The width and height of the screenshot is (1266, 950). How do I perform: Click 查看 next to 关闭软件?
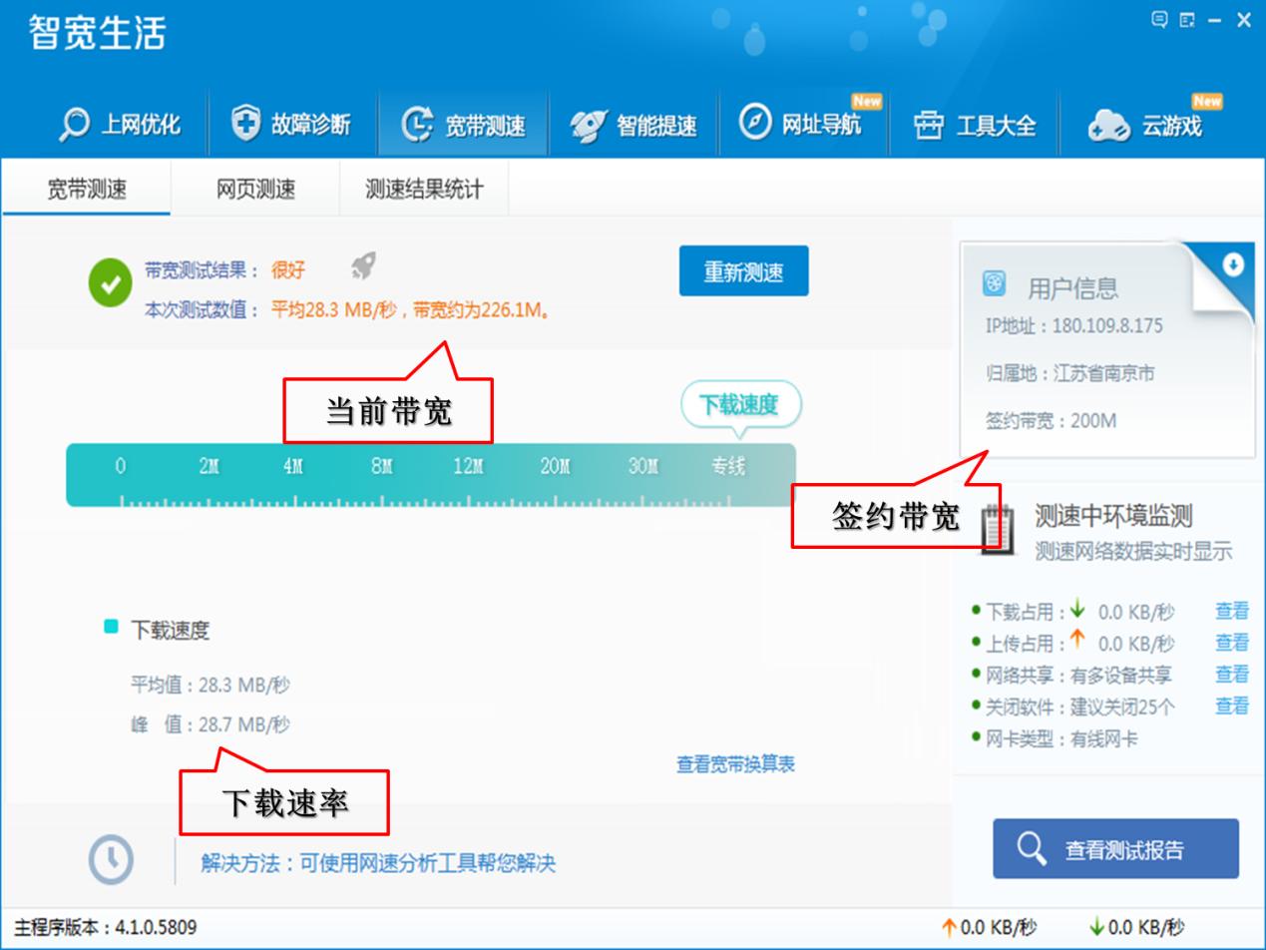click(1232, 706)
